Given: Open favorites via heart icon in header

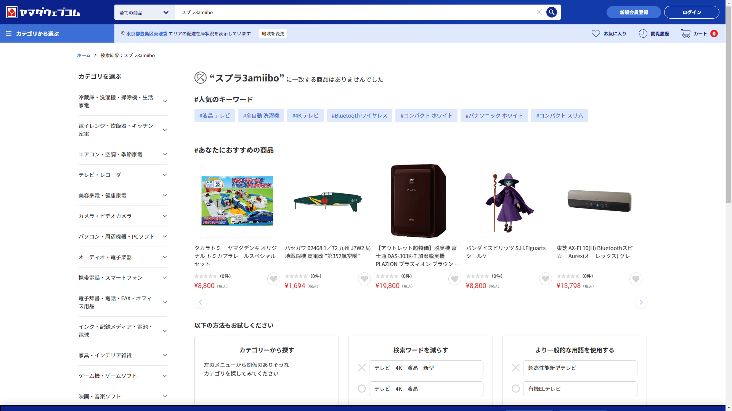Looking at the screenshot, I should 596,33.
